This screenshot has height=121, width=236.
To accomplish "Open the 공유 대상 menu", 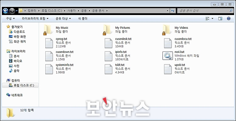I will tap(63, 18).
